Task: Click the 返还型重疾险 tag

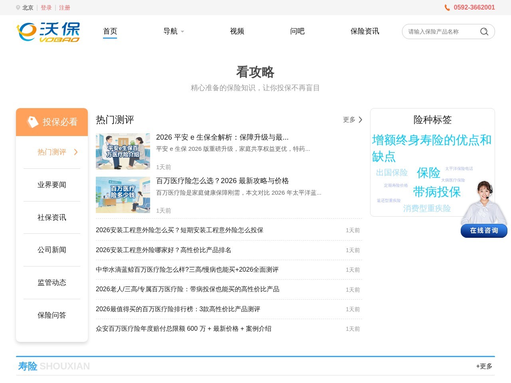Action: click(x=389, y=201)
